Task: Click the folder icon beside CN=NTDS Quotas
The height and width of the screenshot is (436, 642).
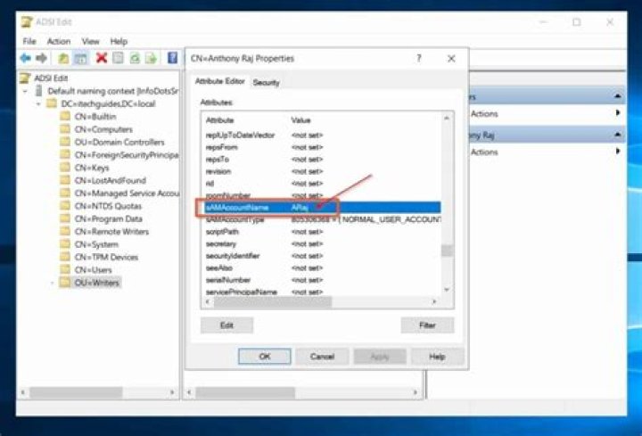Action: click(65, 205)
